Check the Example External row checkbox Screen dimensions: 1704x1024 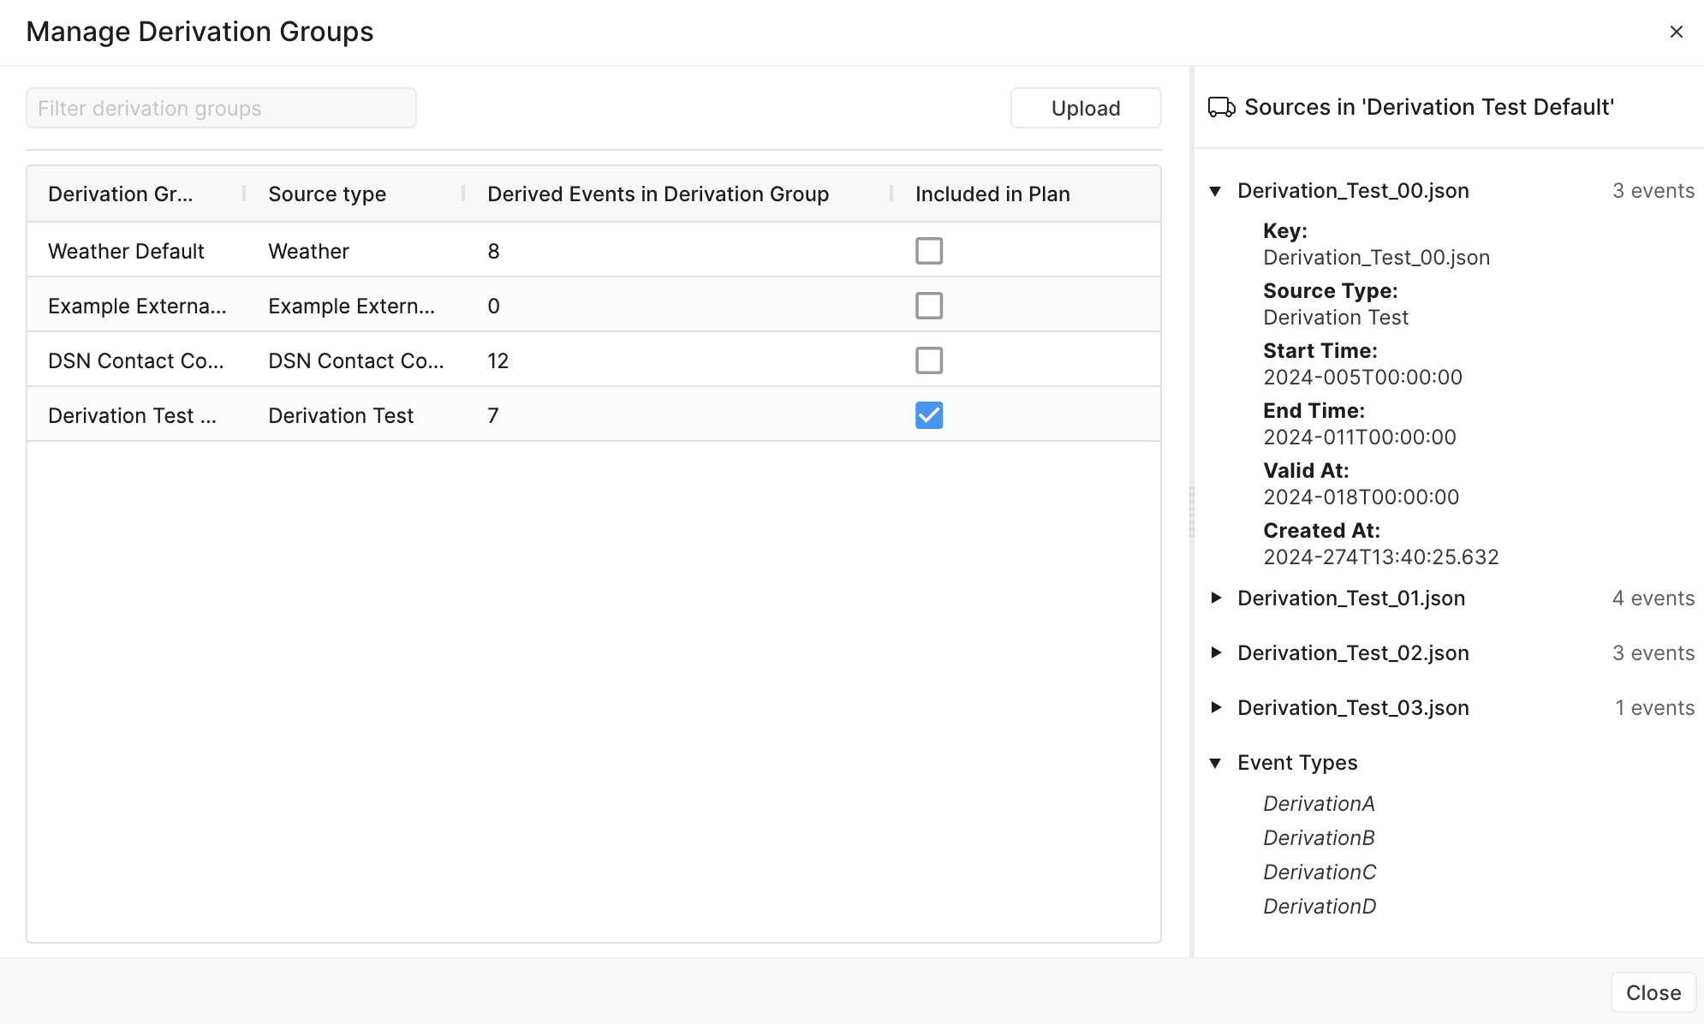click(x=928, y=306)
